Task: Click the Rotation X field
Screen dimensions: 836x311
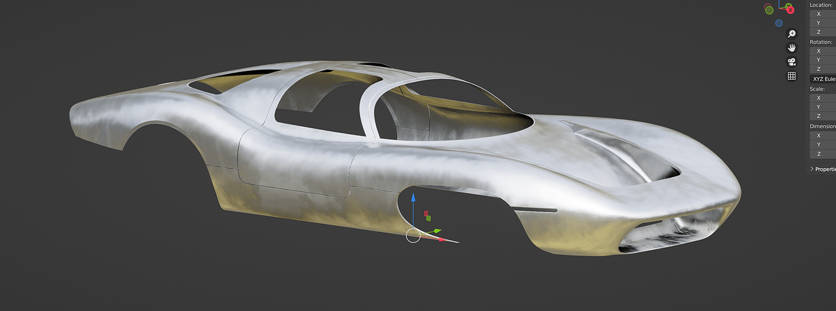Action: [x=823, y=51]
